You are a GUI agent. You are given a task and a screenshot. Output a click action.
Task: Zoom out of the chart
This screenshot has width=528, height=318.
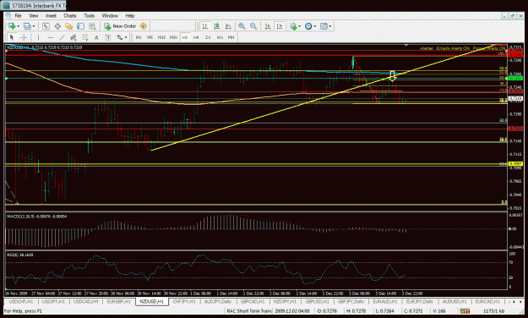pos(253,26)
